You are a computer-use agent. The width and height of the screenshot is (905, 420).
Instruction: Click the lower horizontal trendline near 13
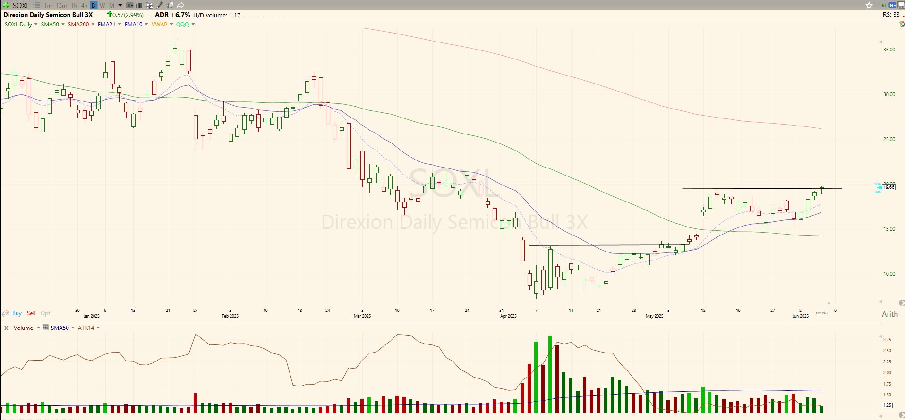coord(609,245)
